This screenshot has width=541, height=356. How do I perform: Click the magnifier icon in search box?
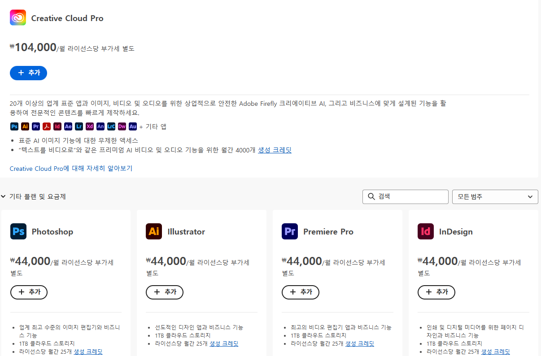click(371, 197)
